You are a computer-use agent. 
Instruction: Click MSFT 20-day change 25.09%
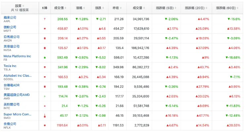(x=202, y=29)
